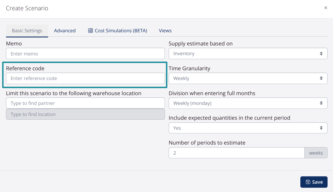Click the weeks unit label box
333x192 pixels.
[x=316, y=153]
